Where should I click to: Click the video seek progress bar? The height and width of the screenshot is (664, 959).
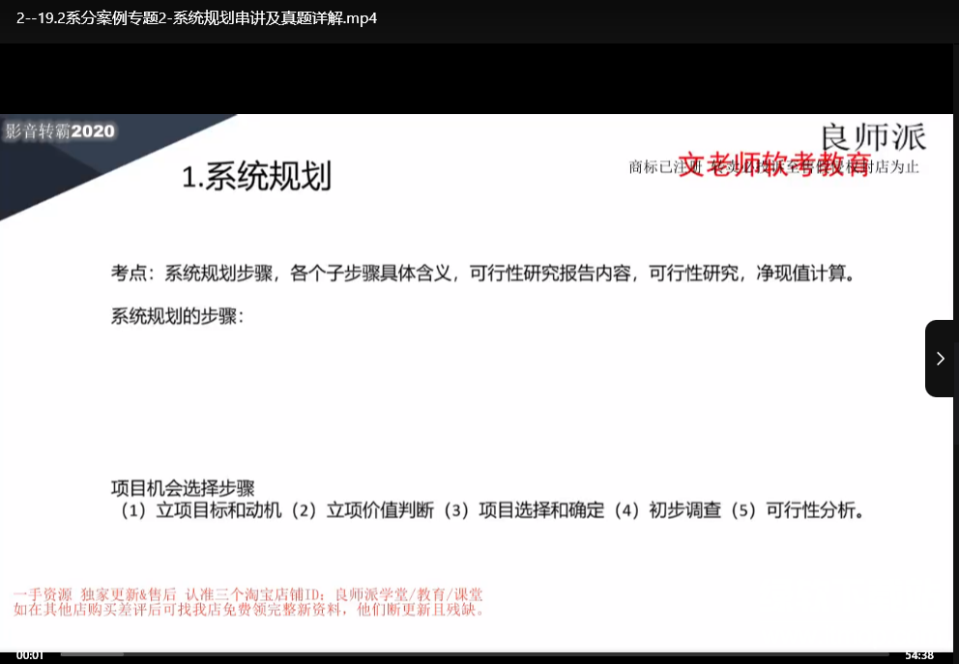(474, 654)
